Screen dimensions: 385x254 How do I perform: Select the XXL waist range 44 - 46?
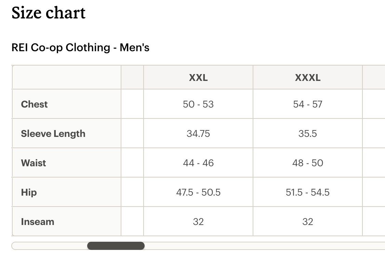coord(198,163)
